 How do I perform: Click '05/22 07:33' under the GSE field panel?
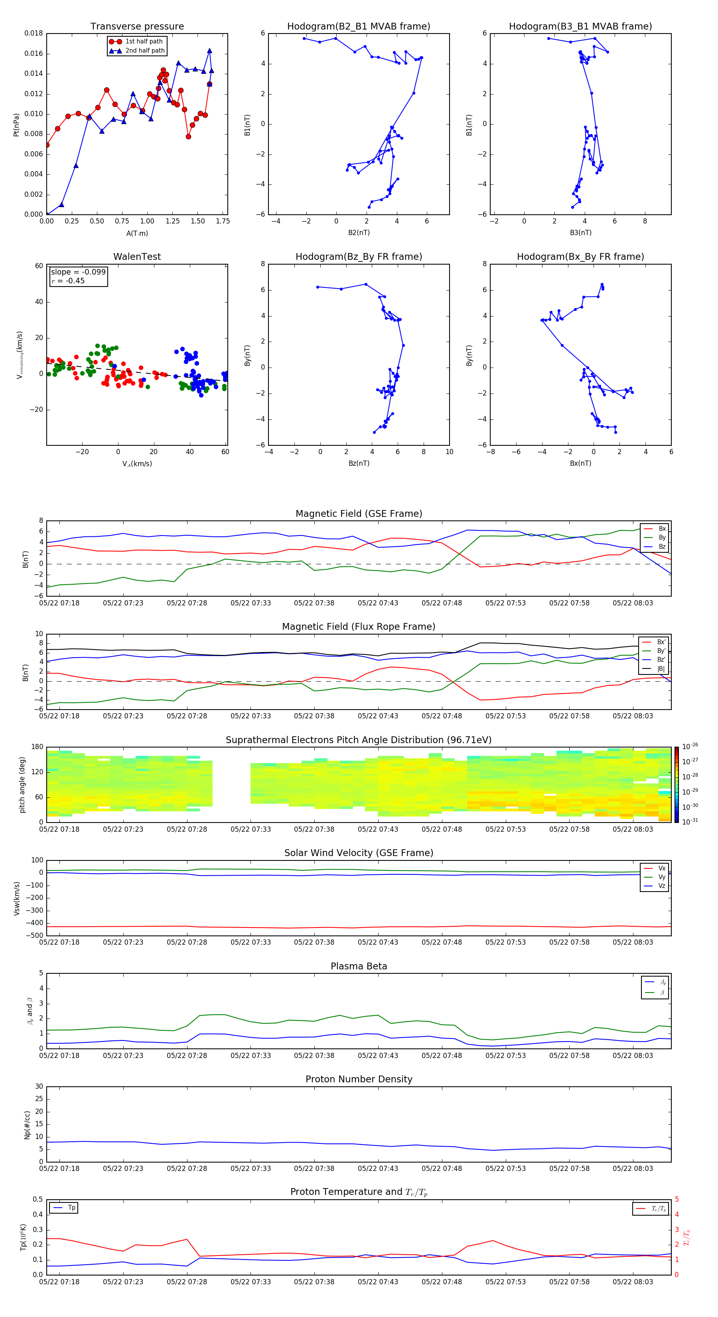click(x=251, y=603)
